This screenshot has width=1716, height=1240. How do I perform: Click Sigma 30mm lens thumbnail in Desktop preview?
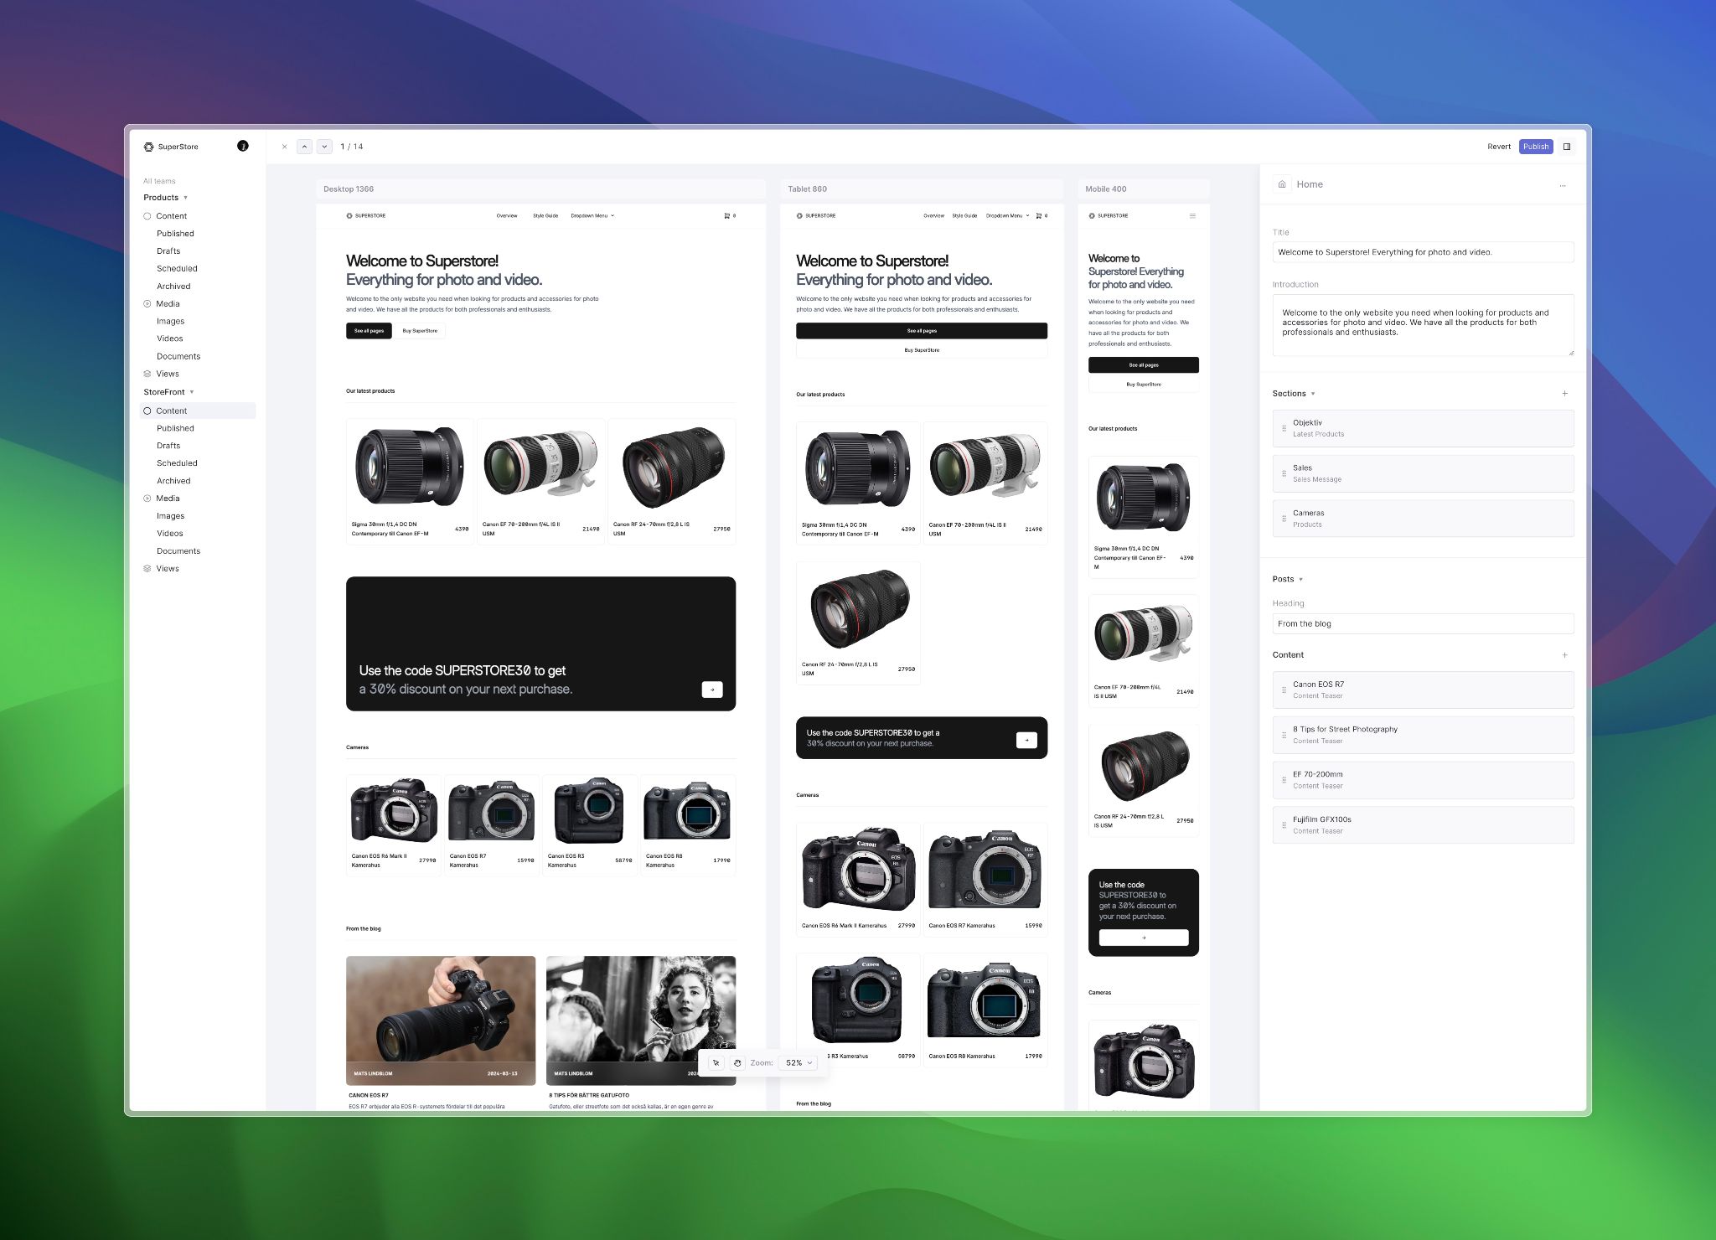pos(410,467)
